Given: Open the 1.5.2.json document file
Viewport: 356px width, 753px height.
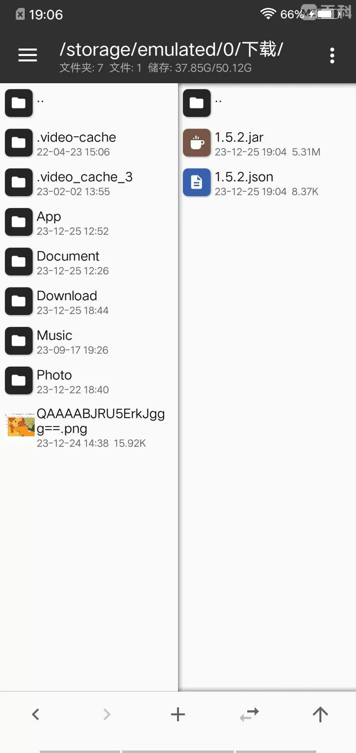Looking at the screenshot, I should (267, 182).
